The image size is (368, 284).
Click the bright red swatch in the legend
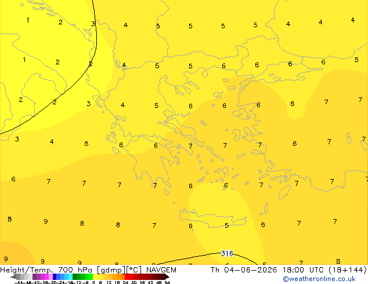click(x=127, y=276)
